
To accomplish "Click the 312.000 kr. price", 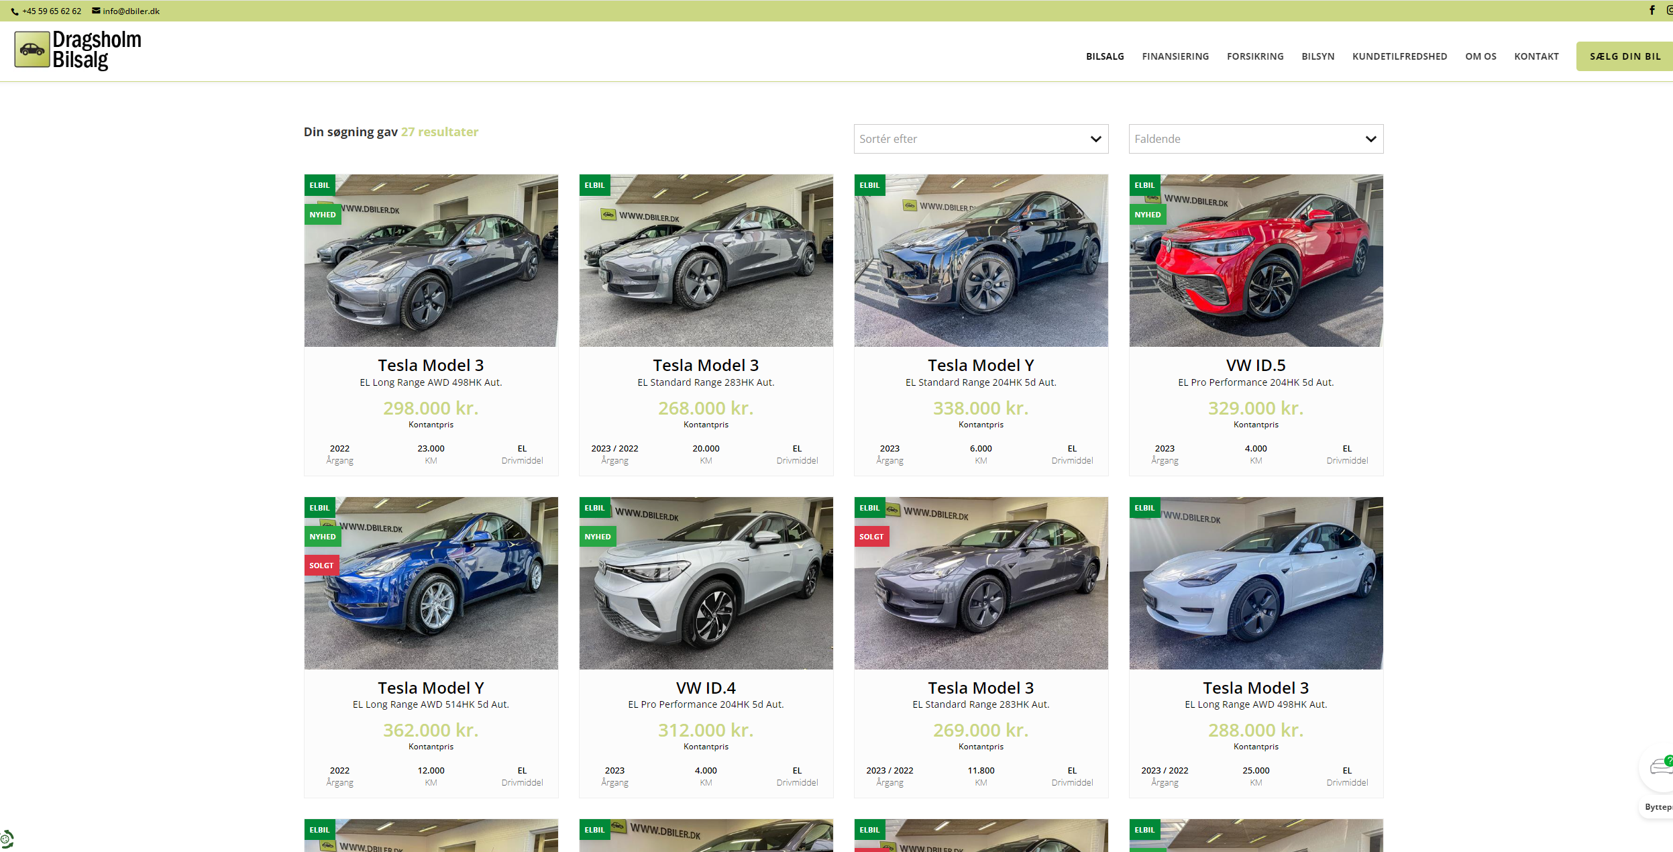I will pyautogui.click(x=706, y=730).
